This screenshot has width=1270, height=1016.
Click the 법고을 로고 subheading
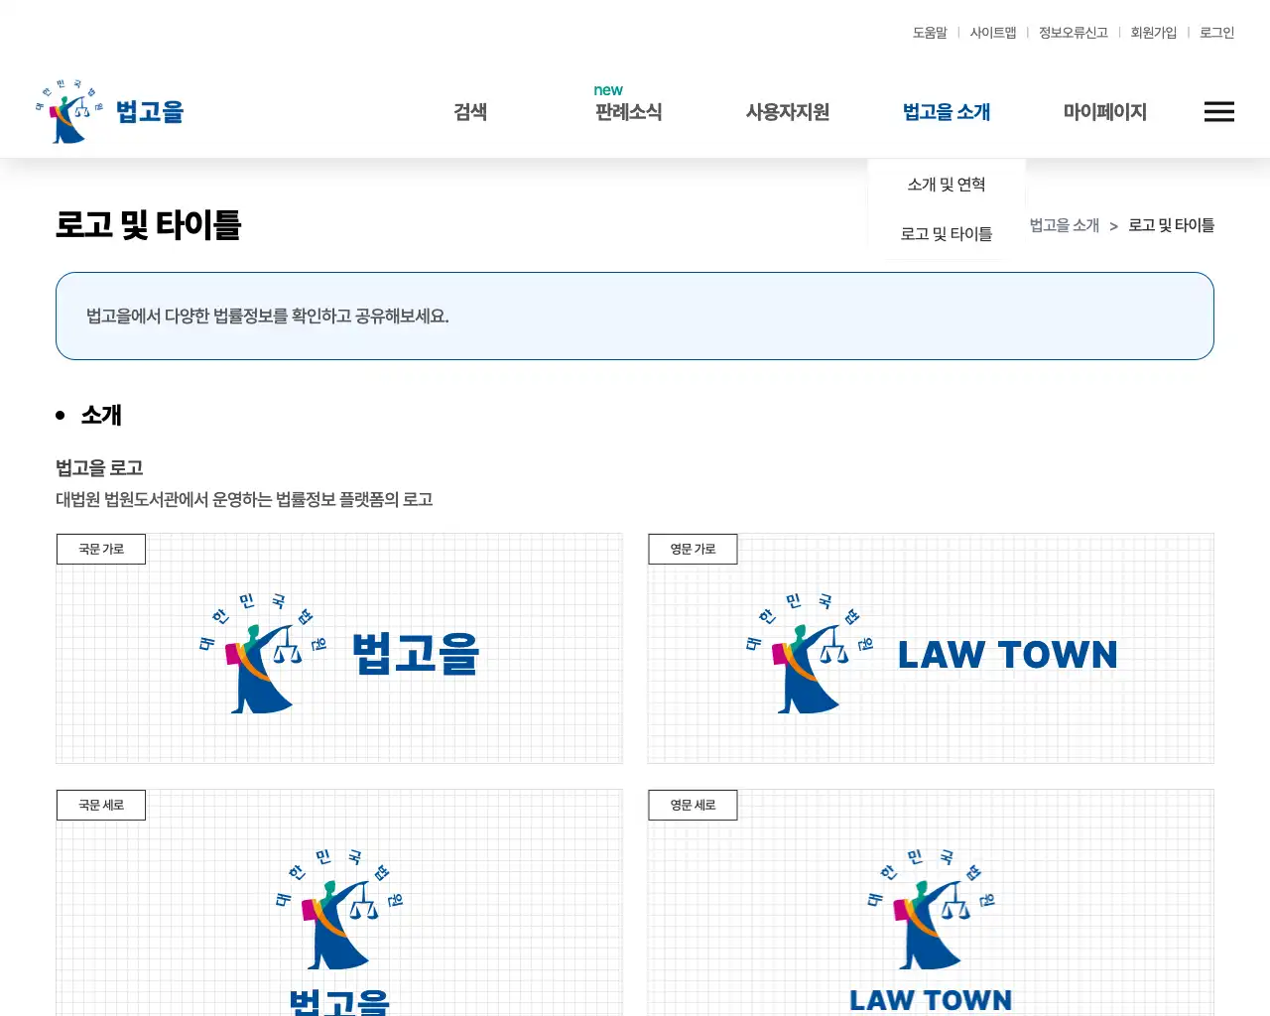point(99,468)
